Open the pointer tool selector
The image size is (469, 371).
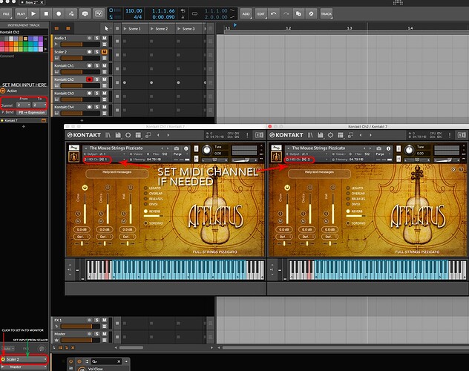pyautogui.click(x=107, y=28)
